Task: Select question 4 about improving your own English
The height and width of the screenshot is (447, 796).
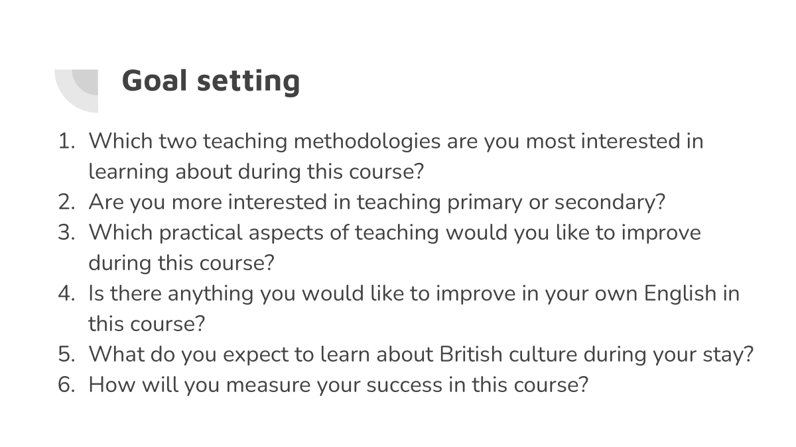Action: 414,309
